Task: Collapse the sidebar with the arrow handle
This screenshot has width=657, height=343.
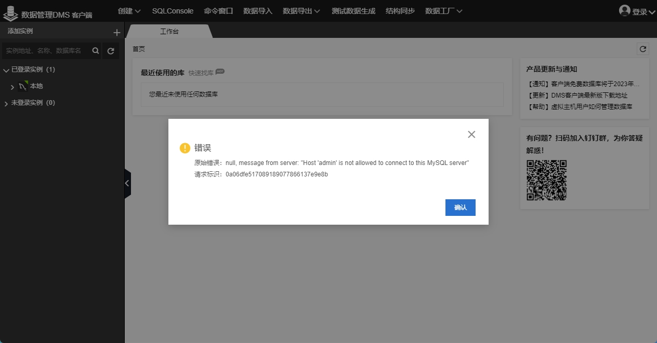Action: (127, 183)
